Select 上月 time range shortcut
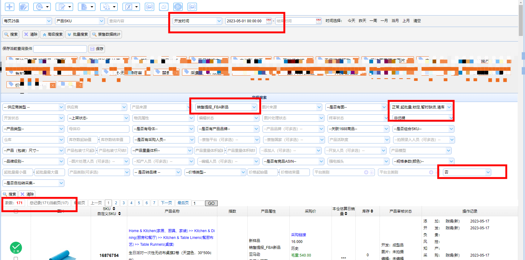This screenshot has width=525, height=260. tap(406, 21)
